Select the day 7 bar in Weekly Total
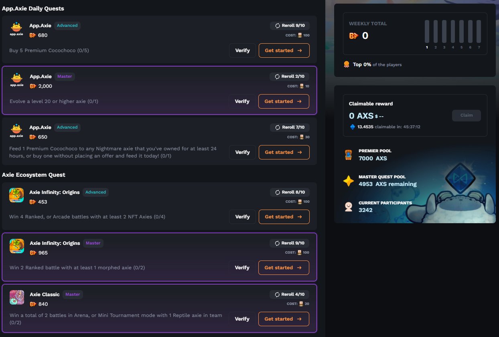The height and width of the screenshot is (337, 499). 479,32
